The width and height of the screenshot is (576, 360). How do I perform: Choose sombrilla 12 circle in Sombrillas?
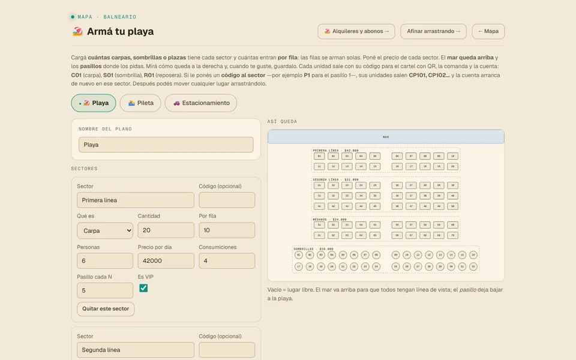tap(429, 254)
